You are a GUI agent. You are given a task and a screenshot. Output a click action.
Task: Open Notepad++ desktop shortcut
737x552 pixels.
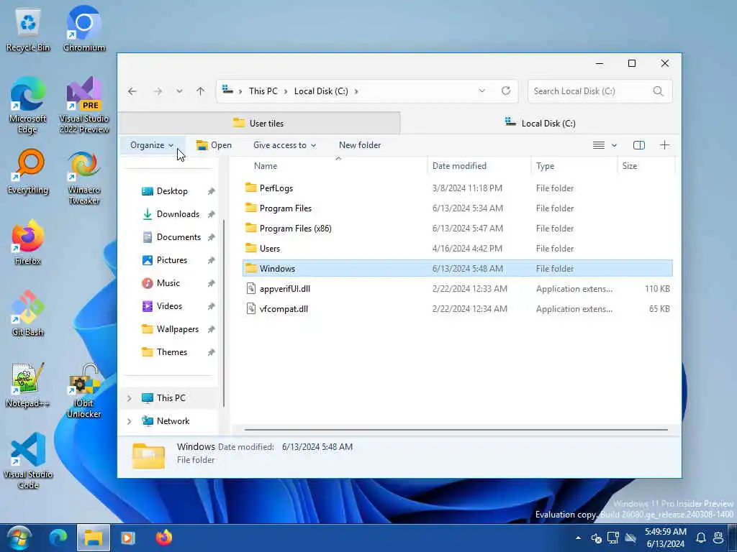click(x=28, y=386)
